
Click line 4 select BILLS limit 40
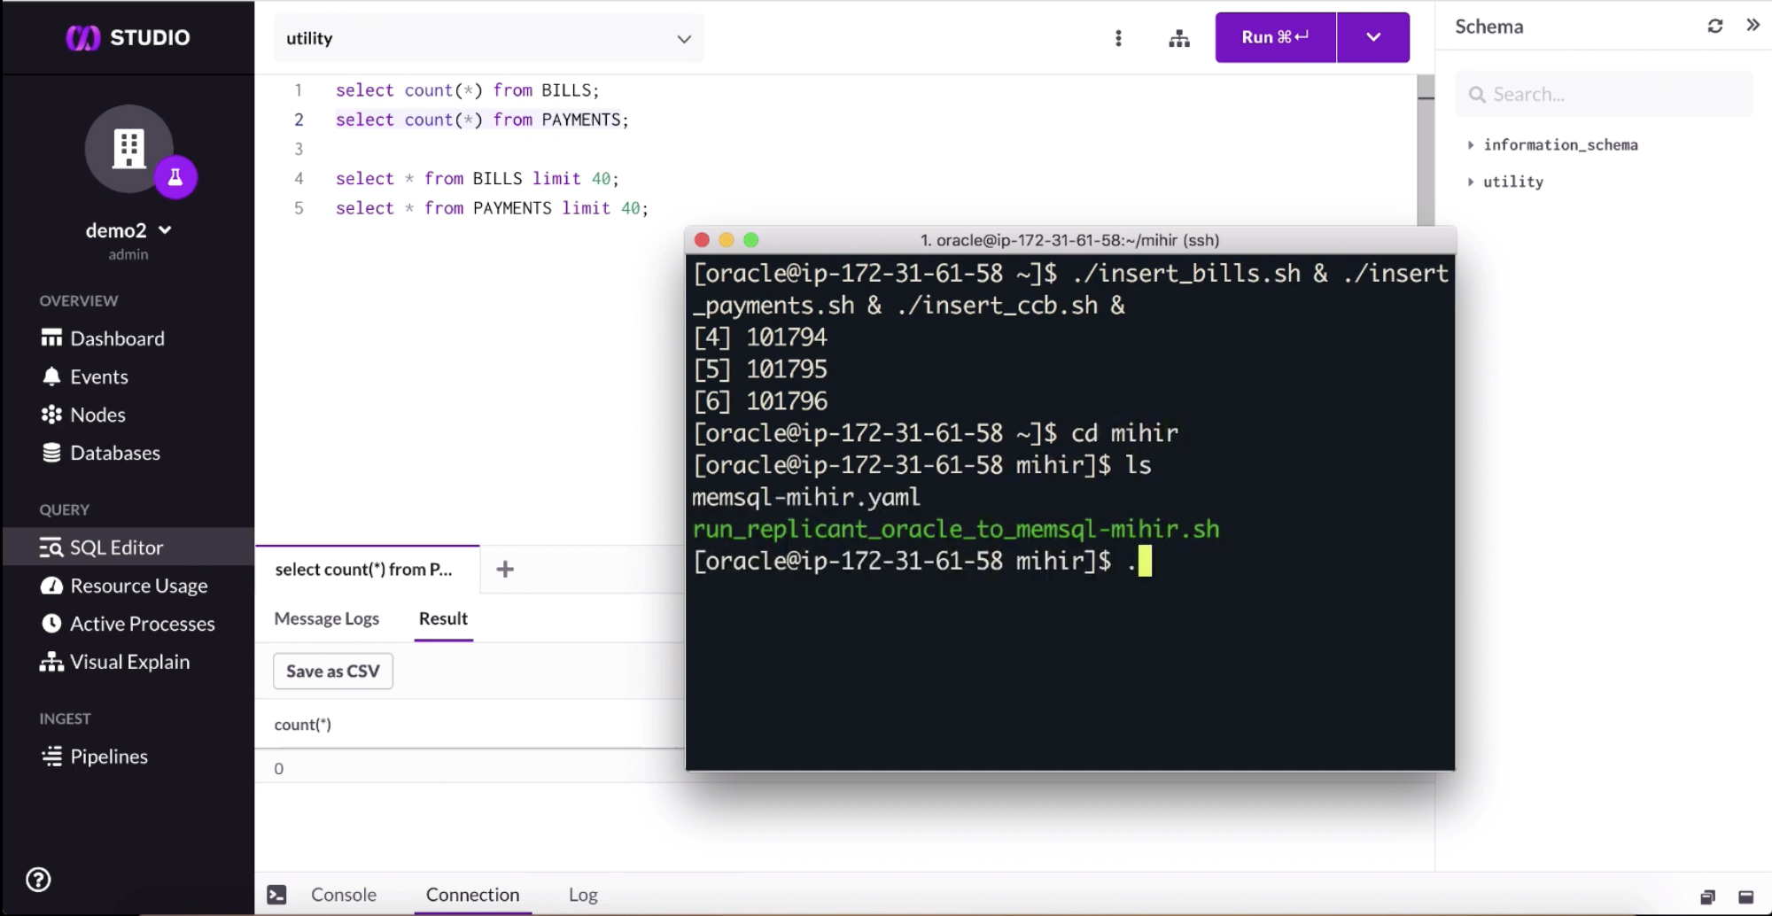[477, 179]
